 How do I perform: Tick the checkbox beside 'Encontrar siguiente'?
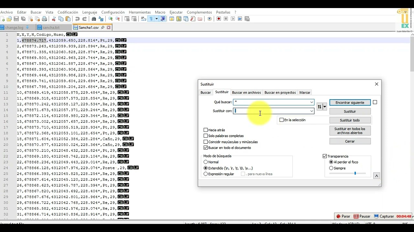coord(375,102)
